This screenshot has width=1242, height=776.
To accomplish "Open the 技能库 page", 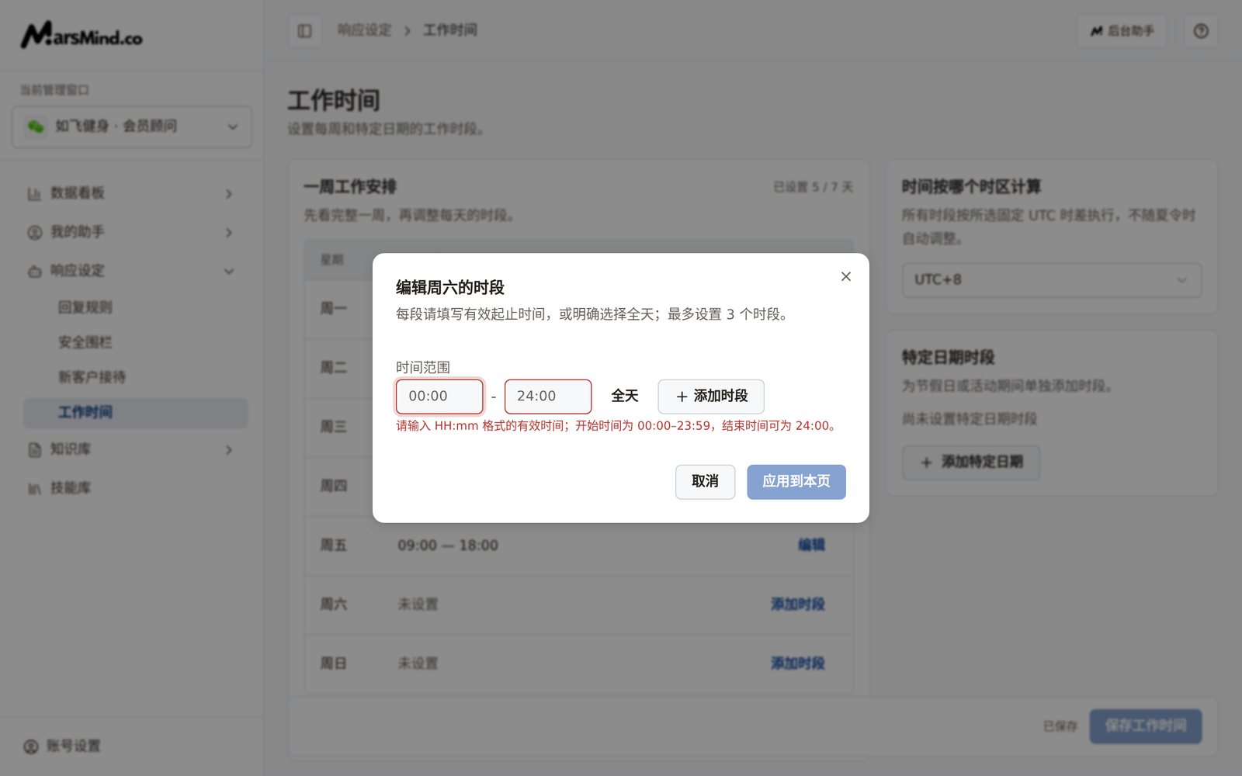I will pos(130,488).
